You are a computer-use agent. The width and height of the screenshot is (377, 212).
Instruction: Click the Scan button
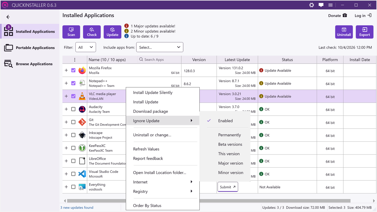(71, 32)
